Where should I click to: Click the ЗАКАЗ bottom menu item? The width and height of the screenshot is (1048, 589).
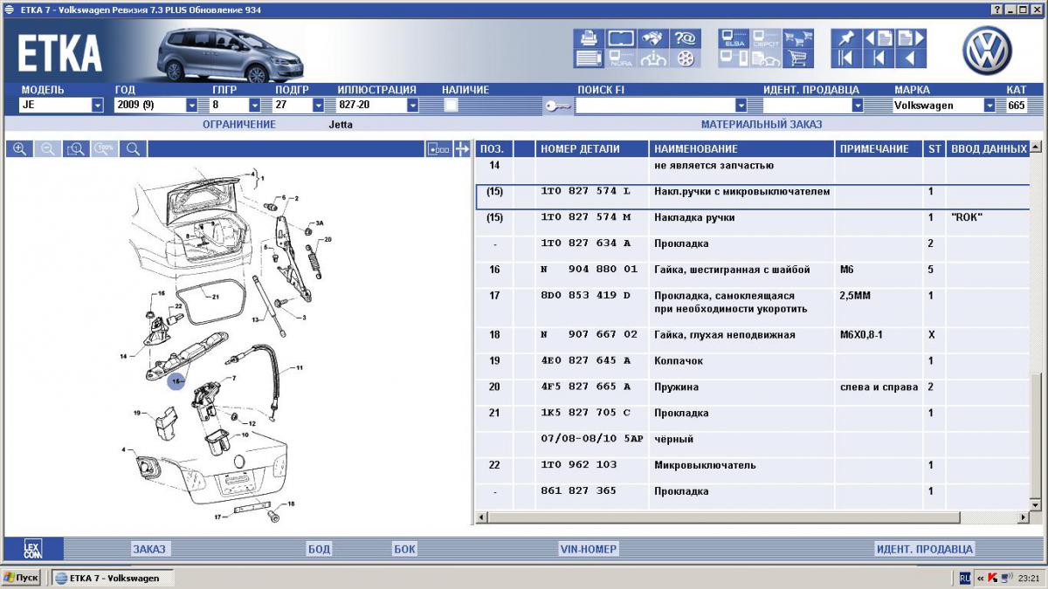pos(148,549)
